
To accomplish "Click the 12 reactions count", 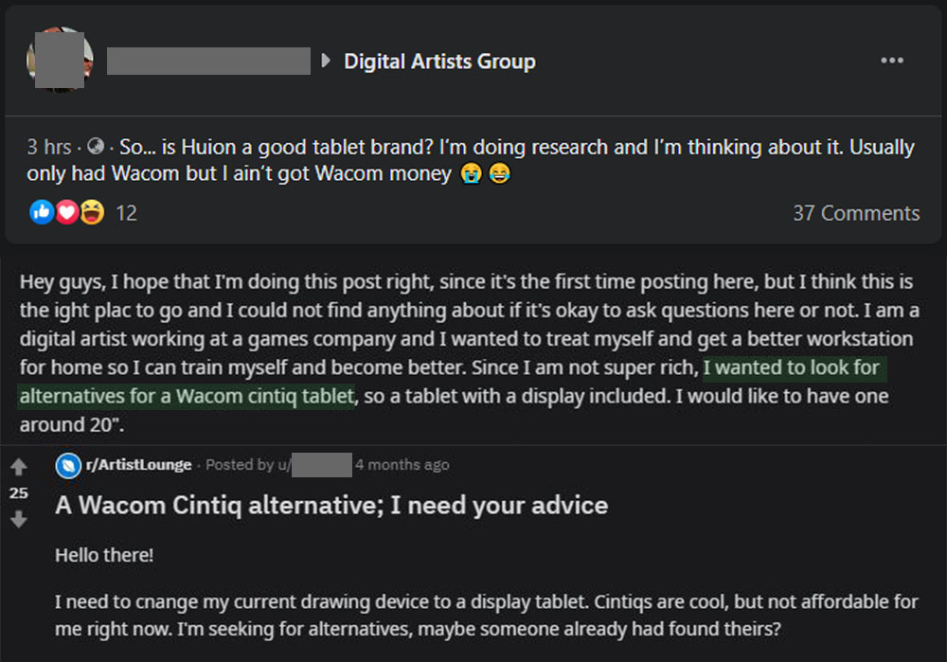I will pyautogui.click(x=126, y=213).
